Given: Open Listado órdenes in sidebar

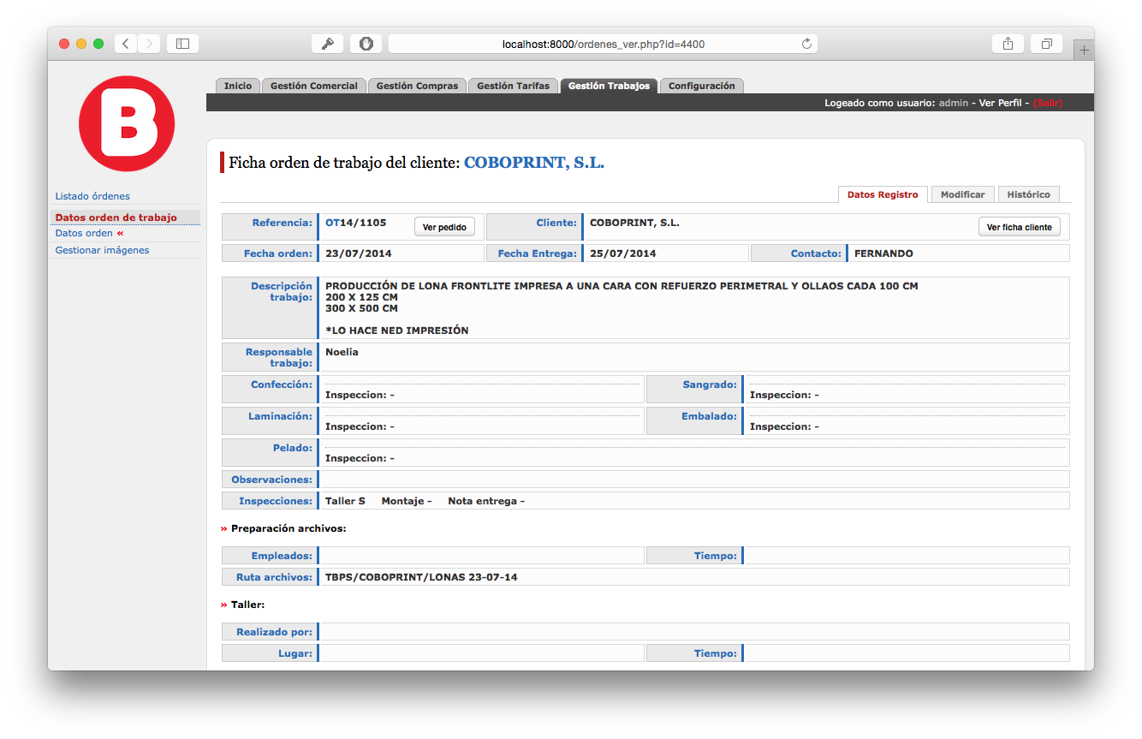Looking at the screenshot, I should click(92, 196).
